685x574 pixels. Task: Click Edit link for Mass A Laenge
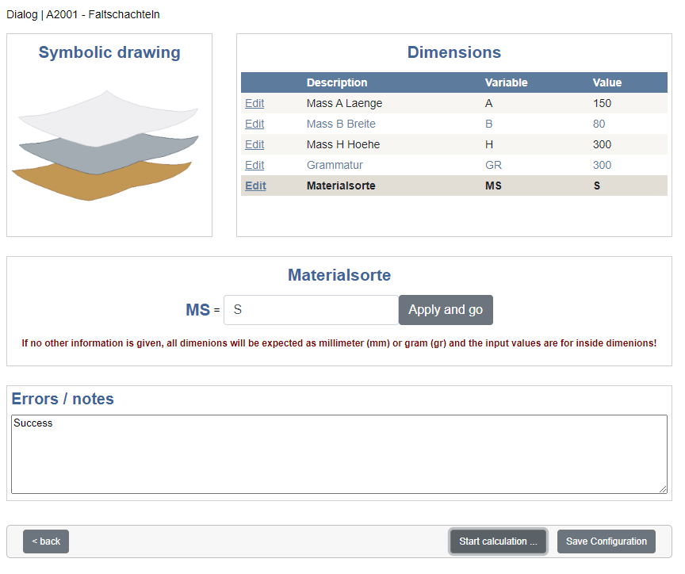[254, 104]
